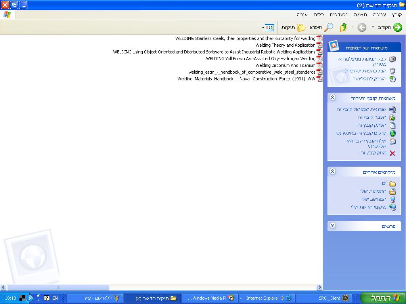Open the Search (חיפוש) magnifier tool
This screenshot has width=406, height=304.
tap(328, 27)
